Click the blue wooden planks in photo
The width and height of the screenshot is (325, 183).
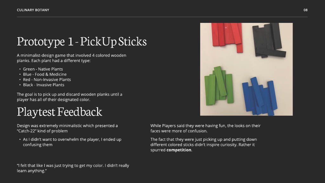point(259,95)
